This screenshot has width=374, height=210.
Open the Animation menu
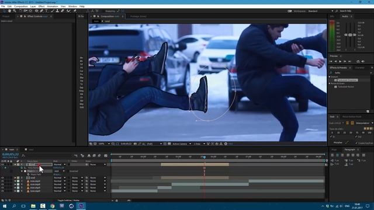53,6
